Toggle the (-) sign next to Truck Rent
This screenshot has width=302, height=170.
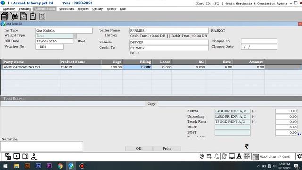pyautogui.click(x=254, y=122)
